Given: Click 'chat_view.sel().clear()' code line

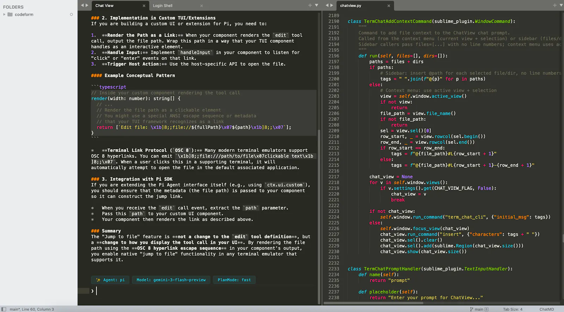Looking at the screenshot, I should [x=411, y=240].
